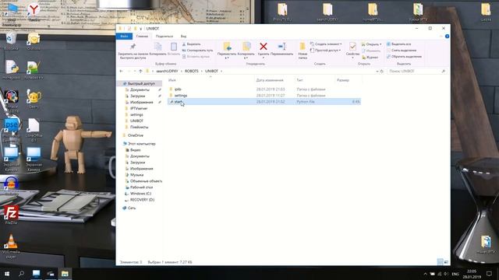The height and width of the screenshot is (280, 499).
Task: Click Изменить (Edit) in Open group
Action: (x=371, y=51)
